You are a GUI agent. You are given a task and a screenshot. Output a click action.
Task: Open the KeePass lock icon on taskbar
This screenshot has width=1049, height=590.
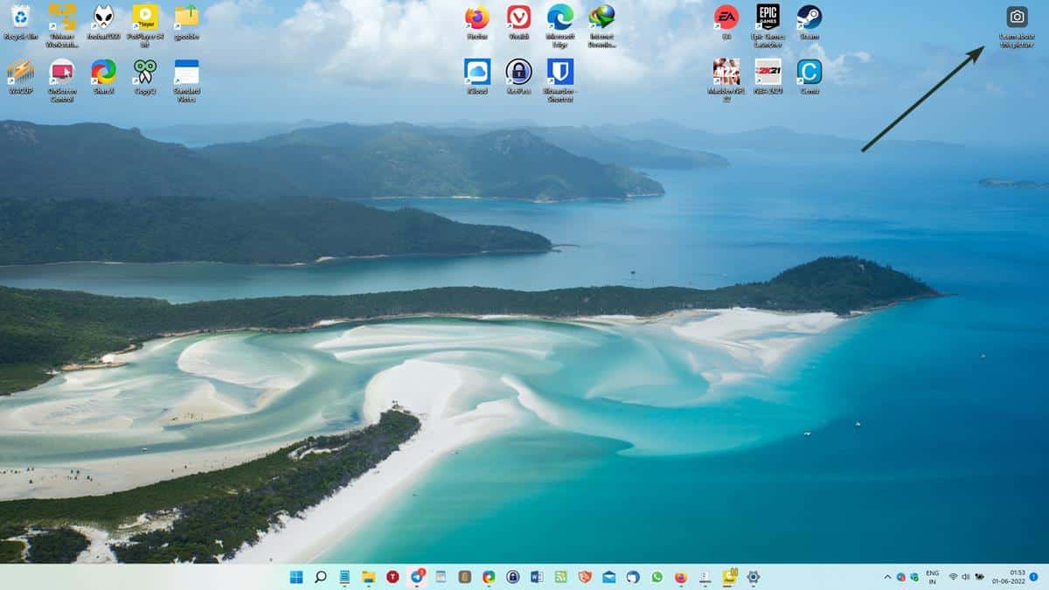[513, 577]
